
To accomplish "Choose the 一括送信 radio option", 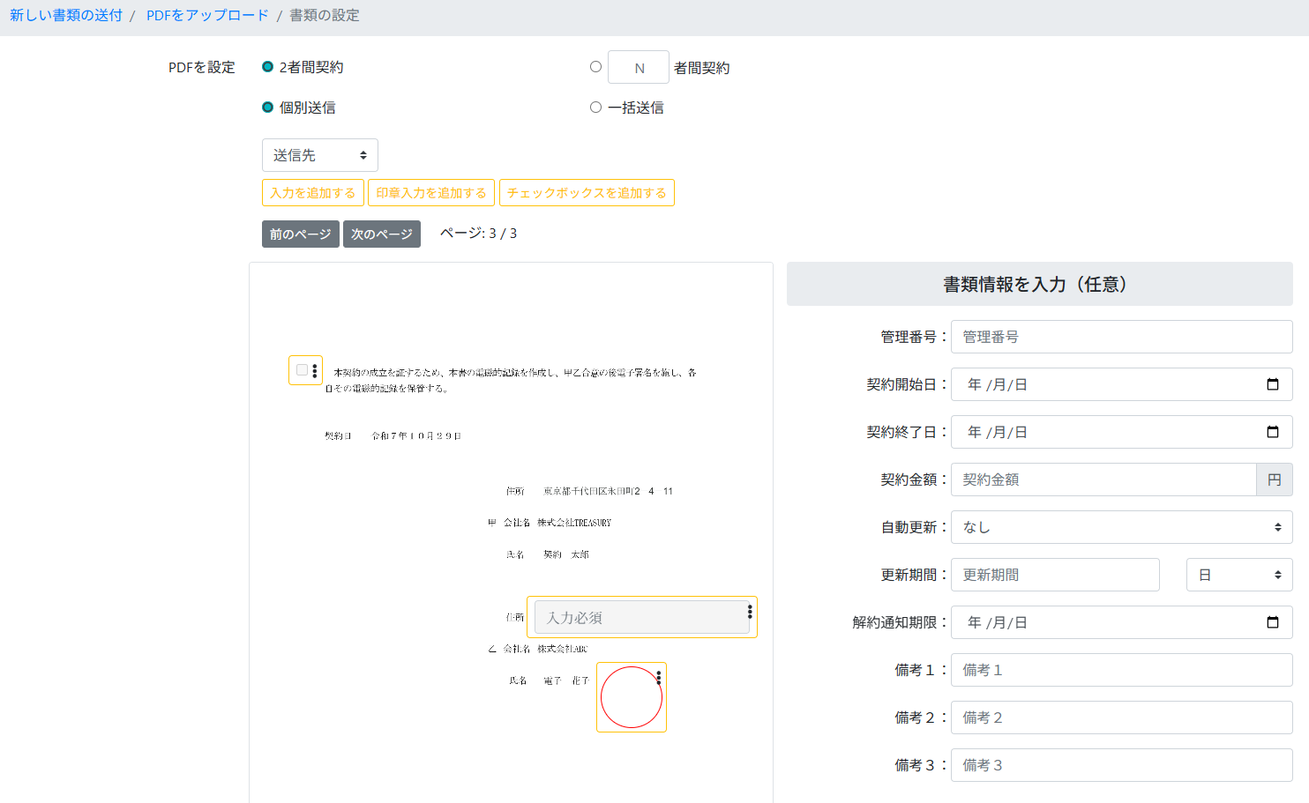I will 595,108.
